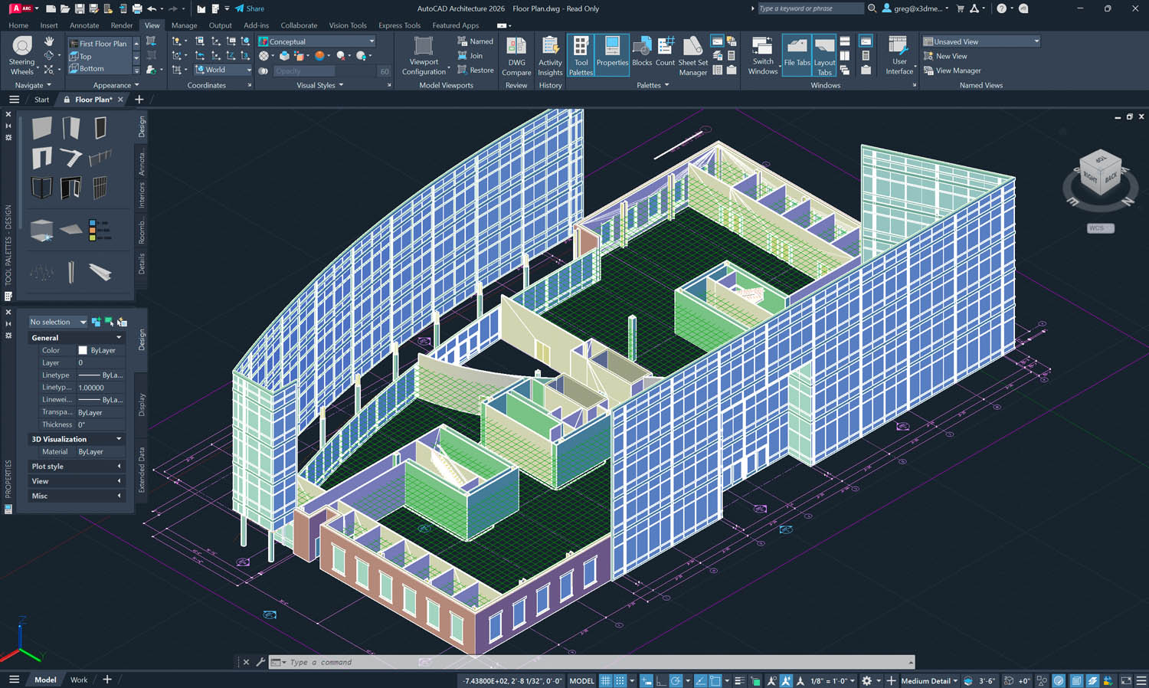
Task: Click the View Manager button
Action: pos(957,70)
